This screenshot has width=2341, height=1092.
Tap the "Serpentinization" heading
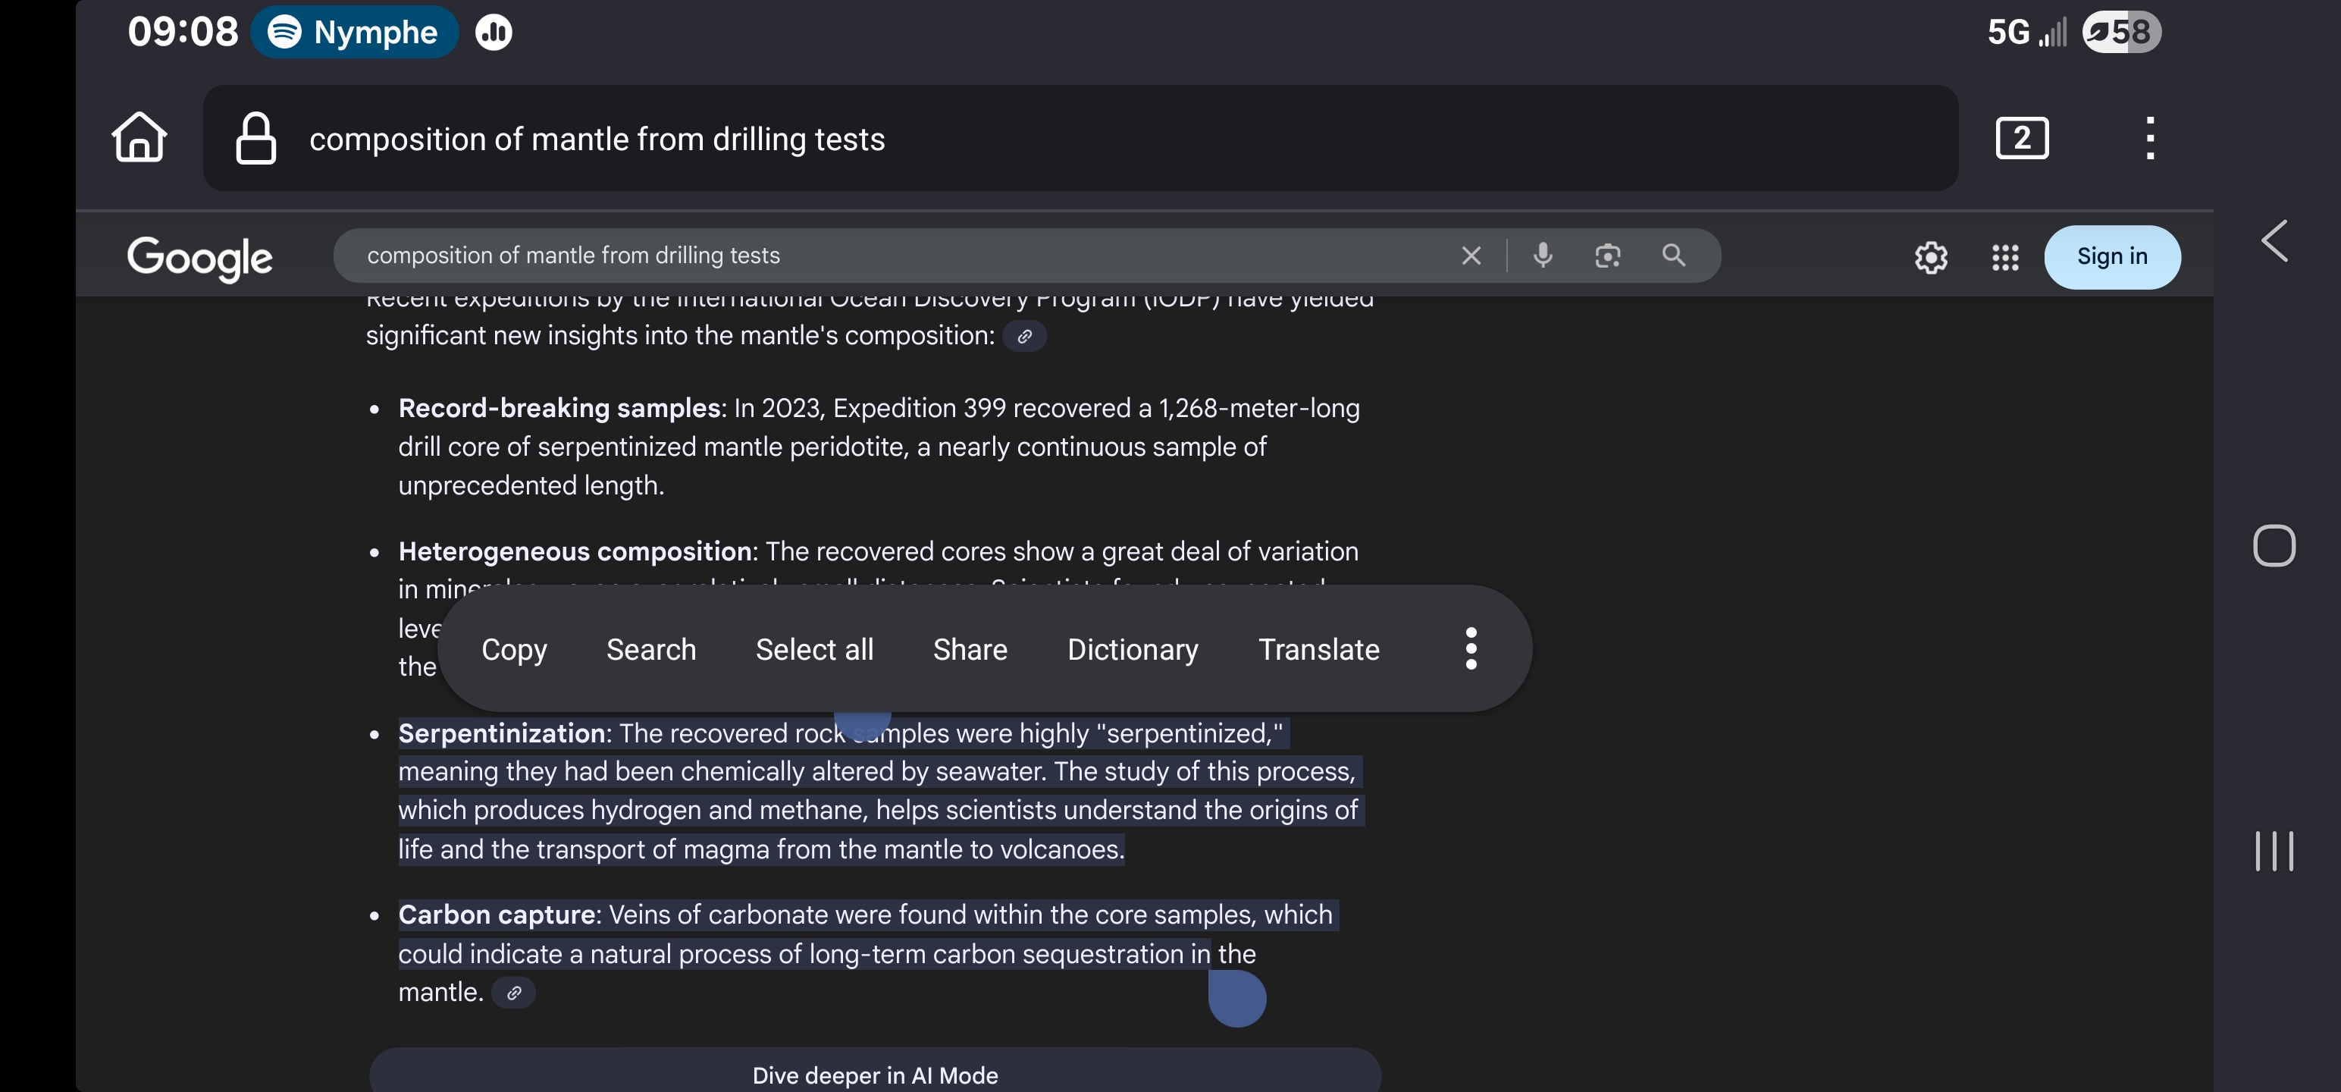502,733
